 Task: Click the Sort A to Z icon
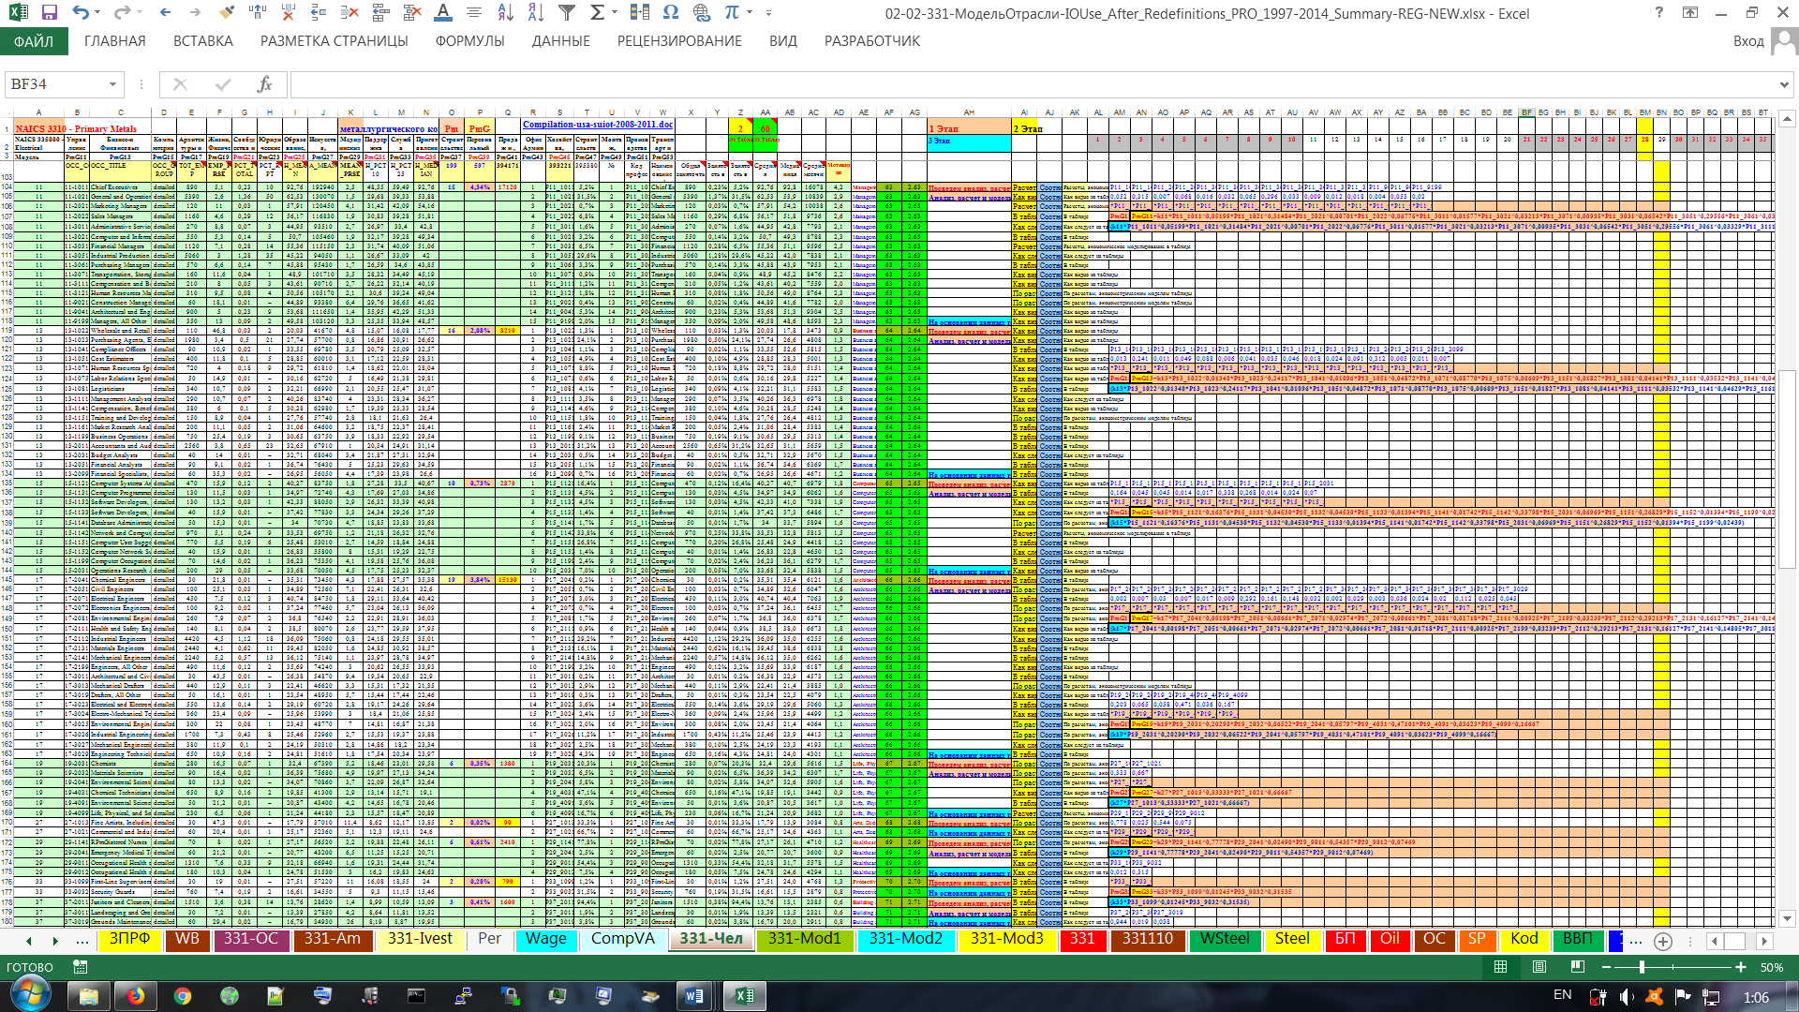(x=505, y=13)
